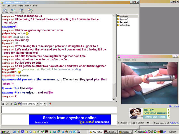Enable Voice chat from the toolbar

coord(22,11)
